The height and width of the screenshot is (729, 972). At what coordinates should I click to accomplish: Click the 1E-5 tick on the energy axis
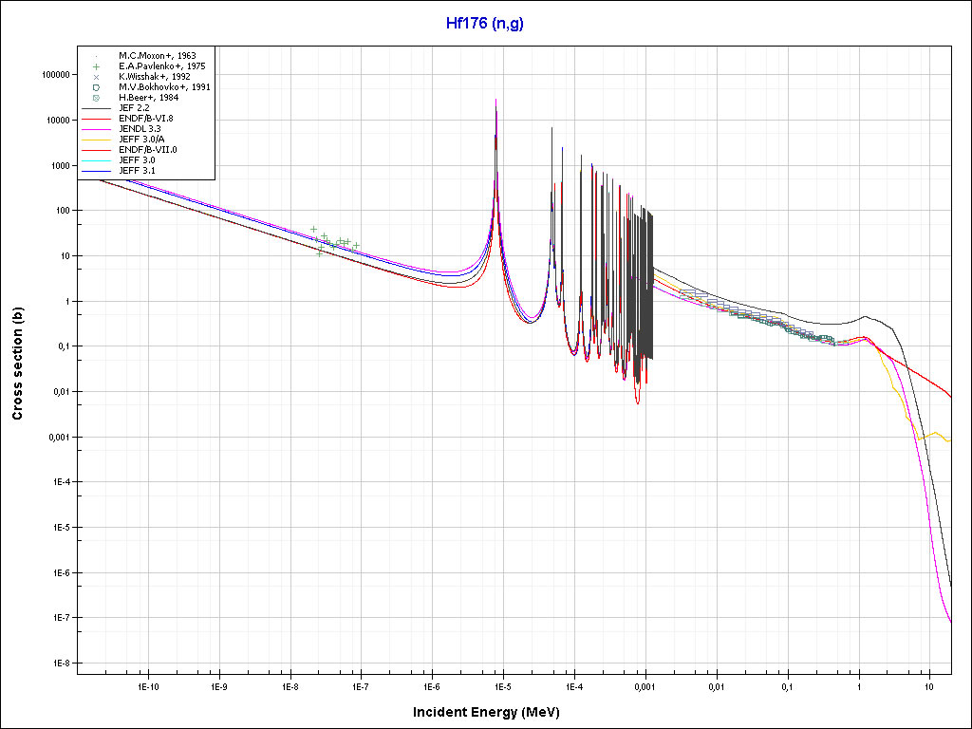point(503,685)
